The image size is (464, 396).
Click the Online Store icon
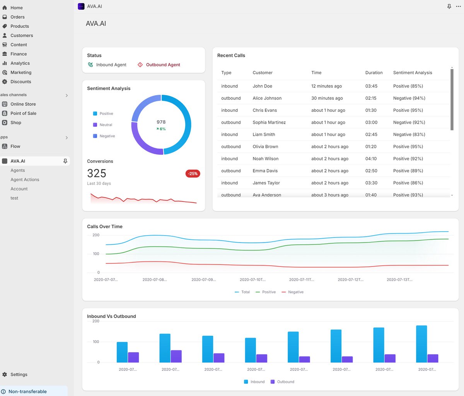coord(5,104)
